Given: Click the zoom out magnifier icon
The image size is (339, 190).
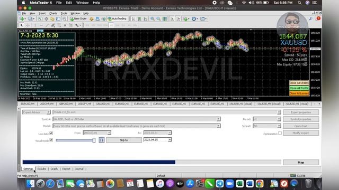Looking at the screenshot, I should click(x=158, y=19).
